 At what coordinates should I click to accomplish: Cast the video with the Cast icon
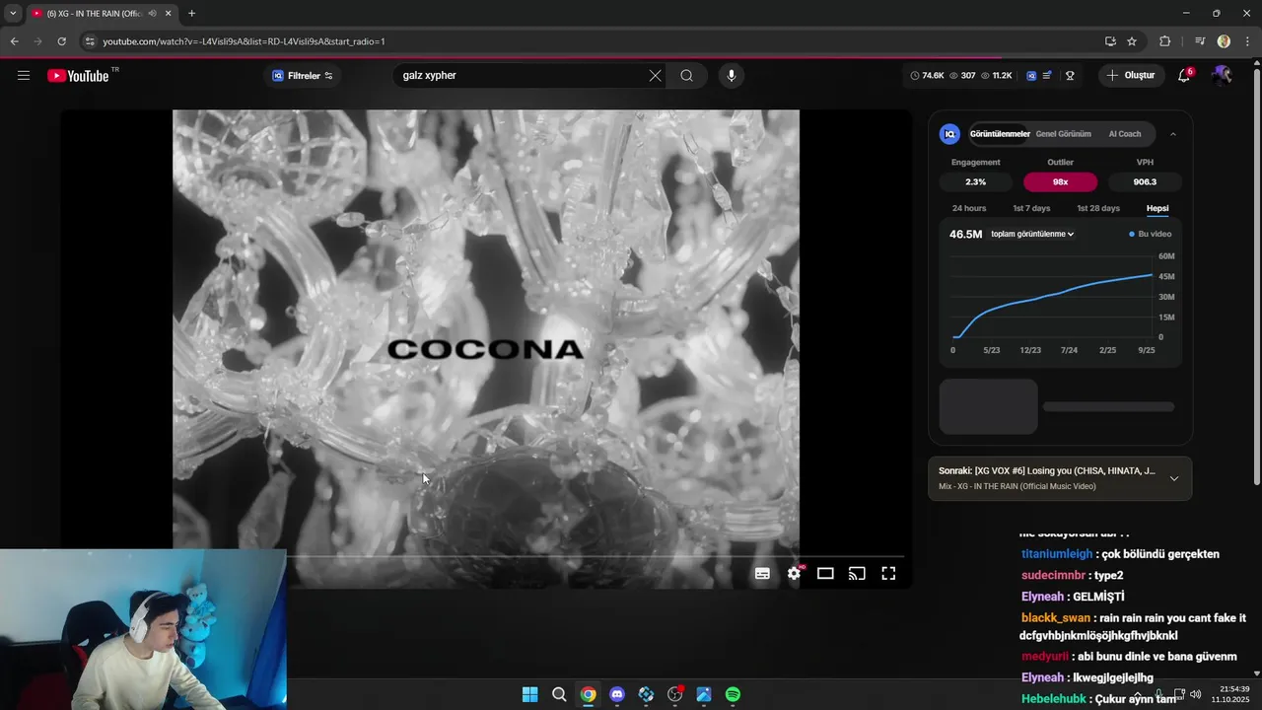click(857, 573)
